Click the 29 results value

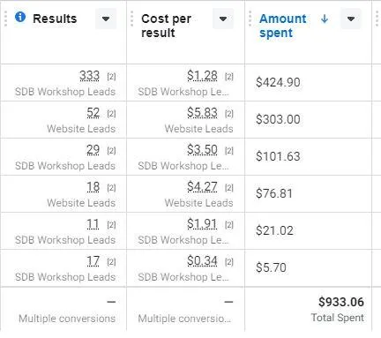tap(93, 150)
